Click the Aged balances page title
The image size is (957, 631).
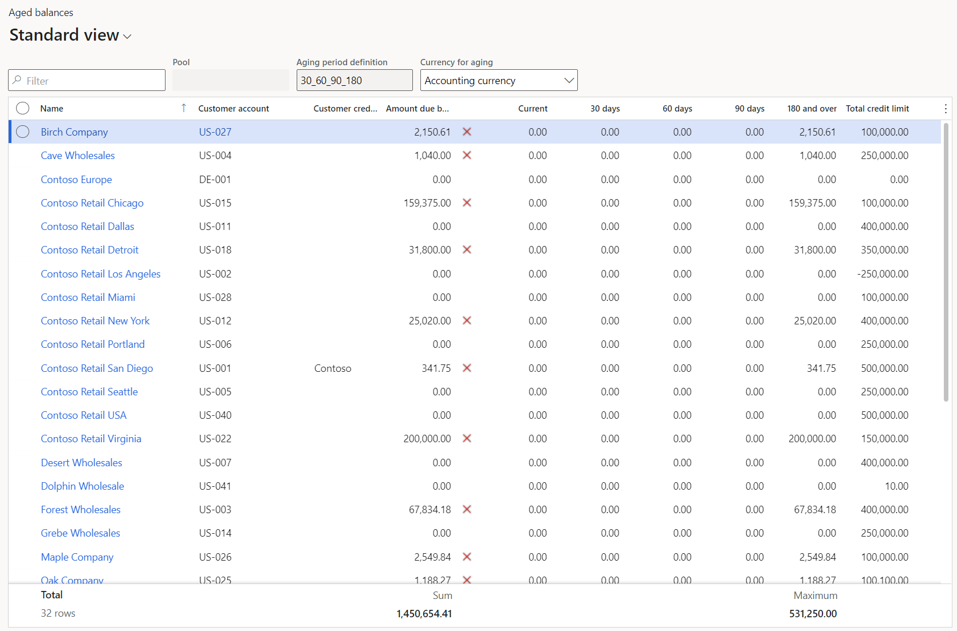(41, 12)
